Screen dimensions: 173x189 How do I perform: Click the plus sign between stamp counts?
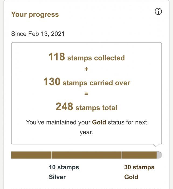(86, 69)
